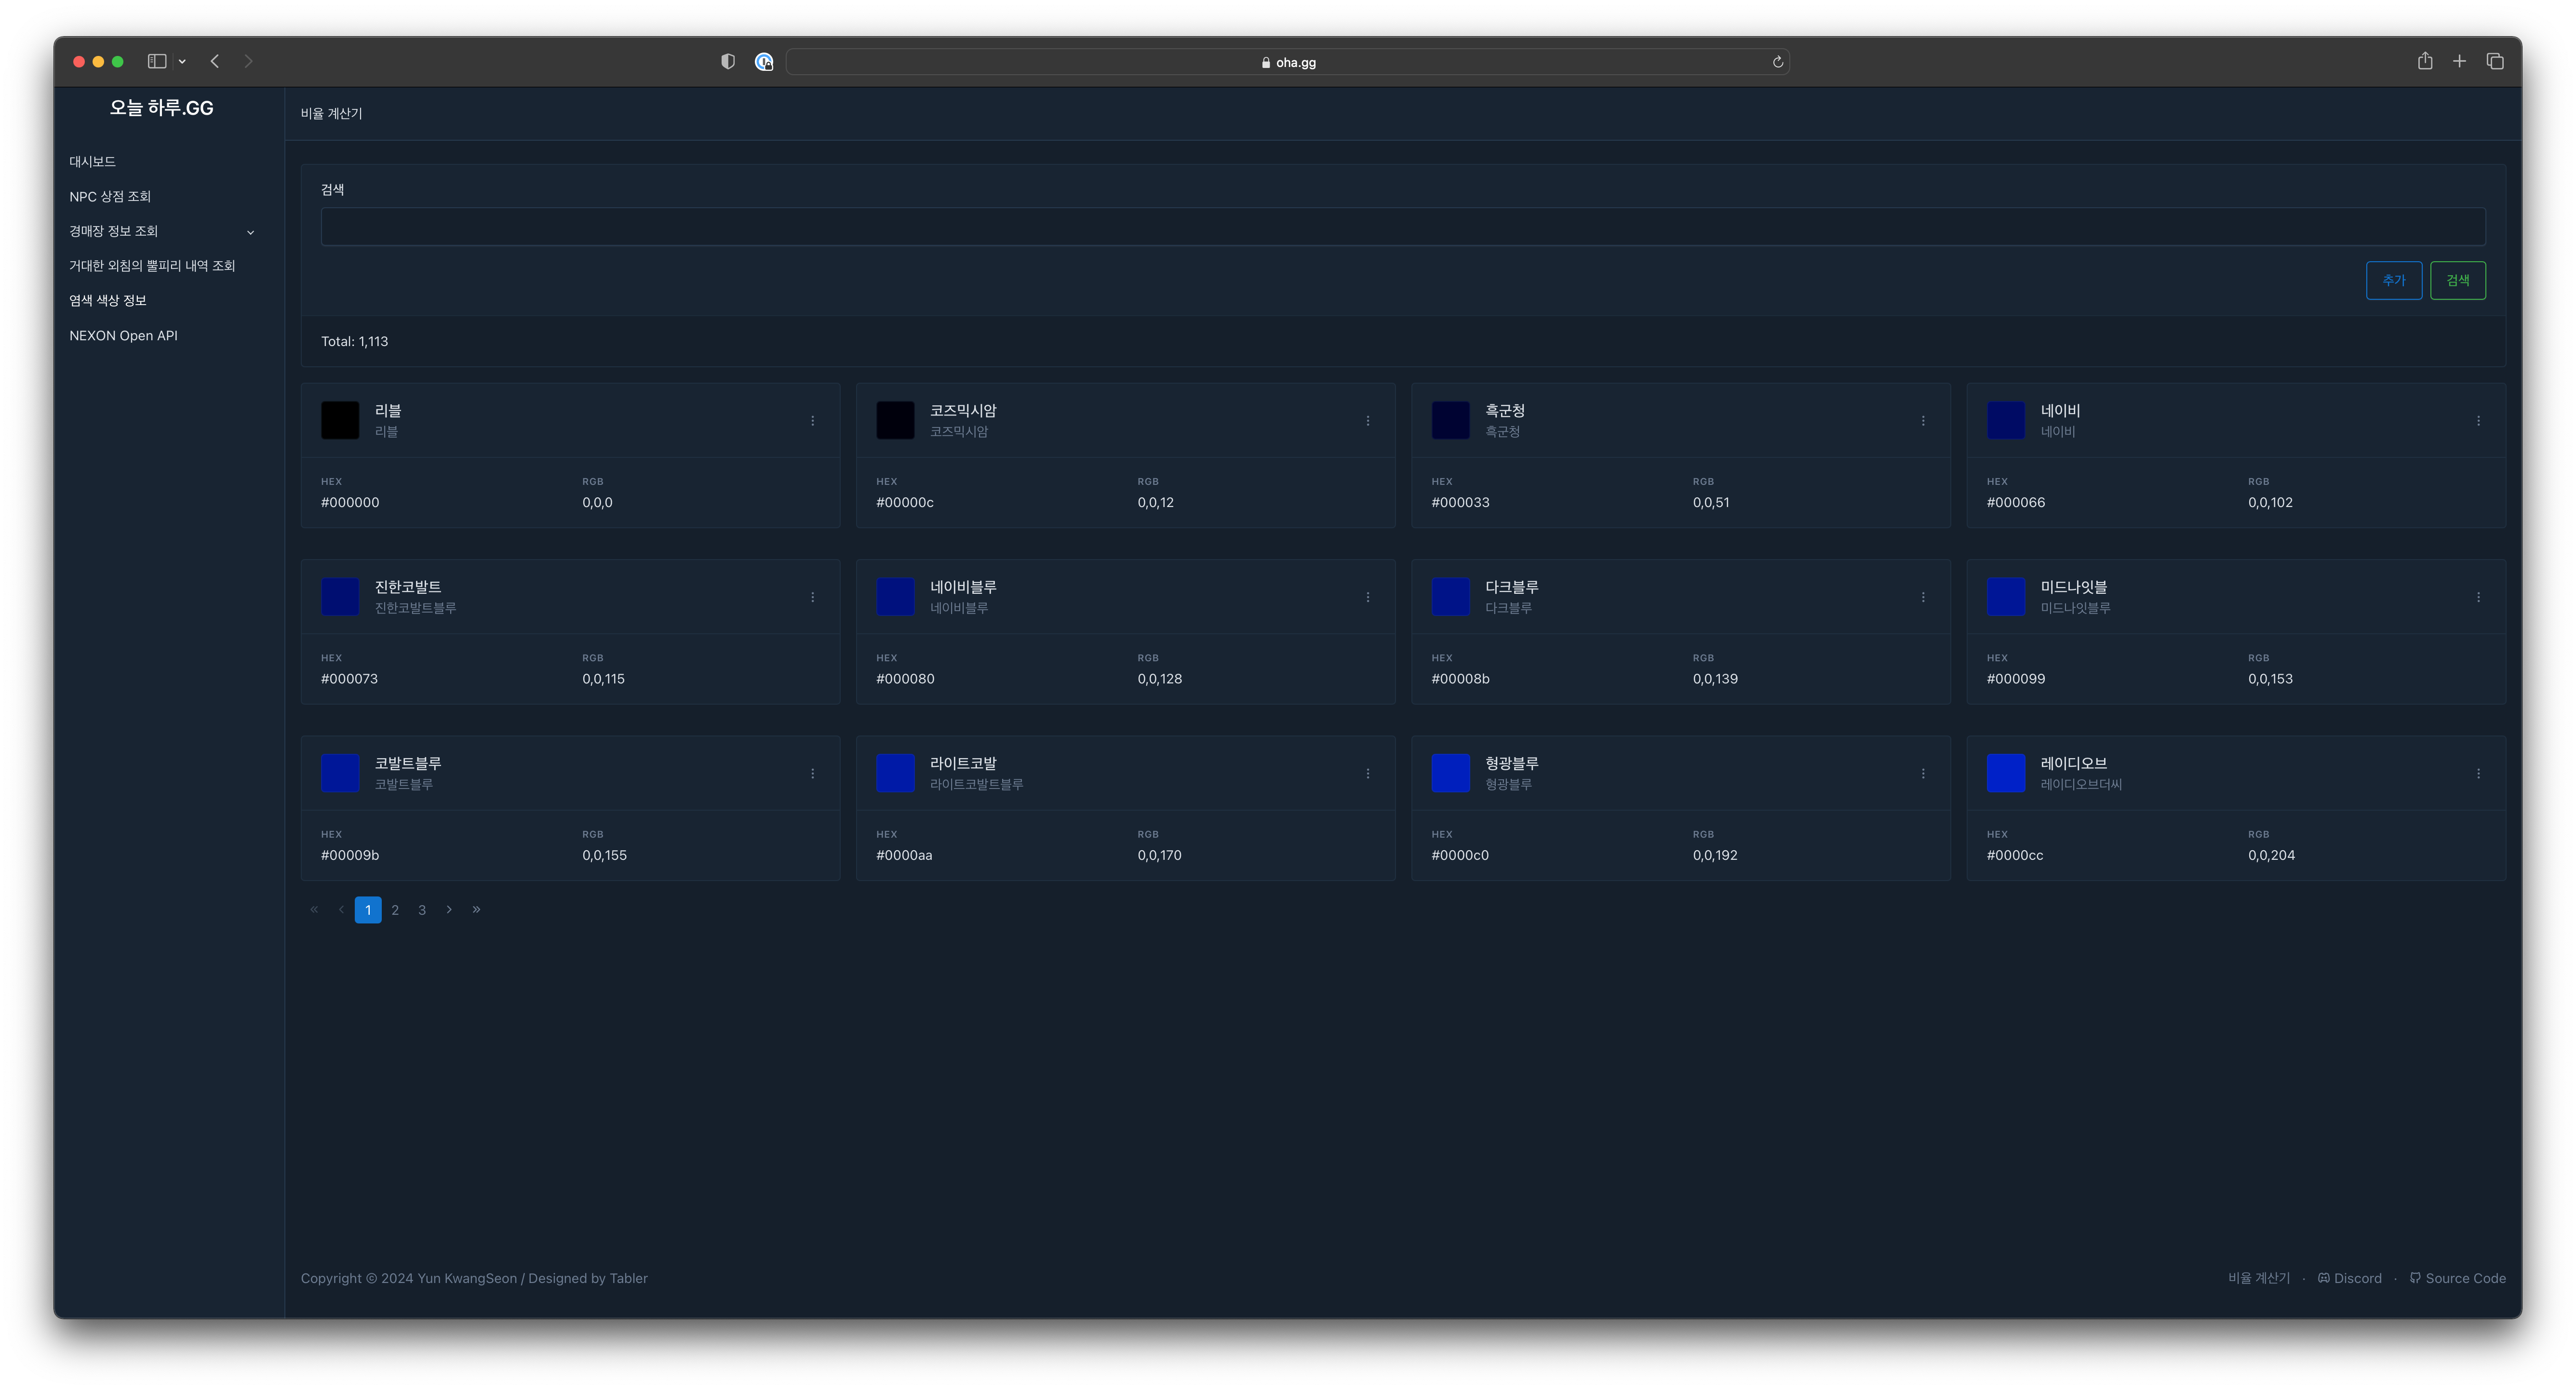Open the three-dot menu on 네이비 card
The height and width of the screenshot is (1390, 2576).
click(2478, 421)
